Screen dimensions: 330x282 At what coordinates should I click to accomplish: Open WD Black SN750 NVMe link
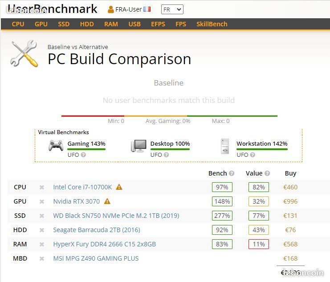[116, 216]
